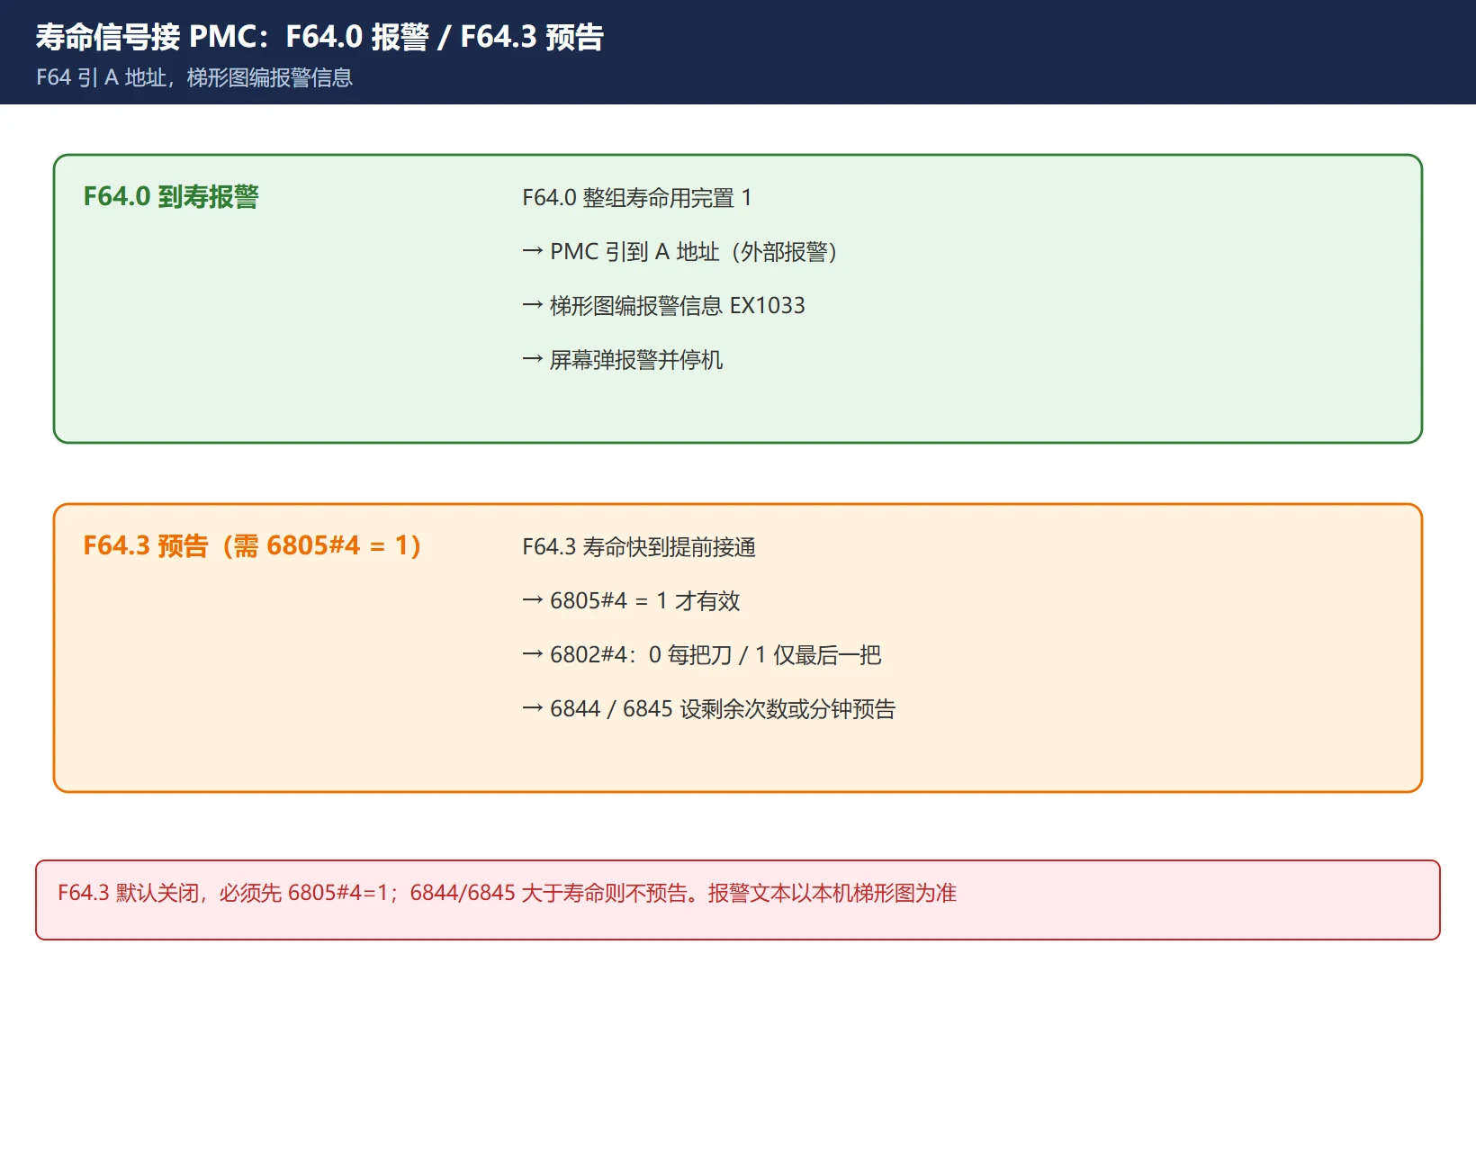Click the line 梯形图编报警信息 EX1033
Screen dimensions: 1476x1152
click(663, 306)
